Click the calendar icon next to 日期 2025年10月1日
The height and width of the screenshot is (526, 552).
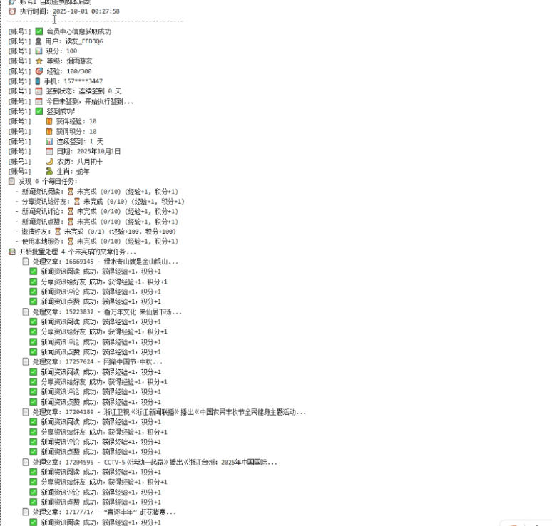pos(49,151)
